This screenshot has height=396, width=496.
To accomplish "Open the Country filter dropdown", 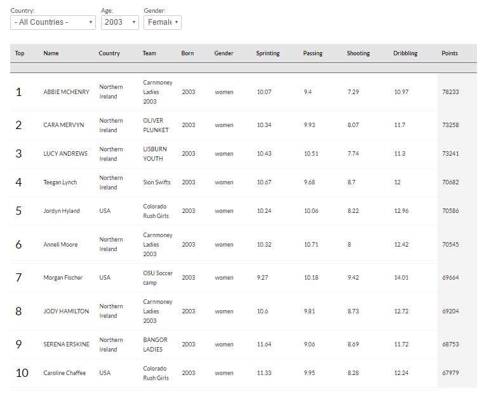I will click(53, 22).
